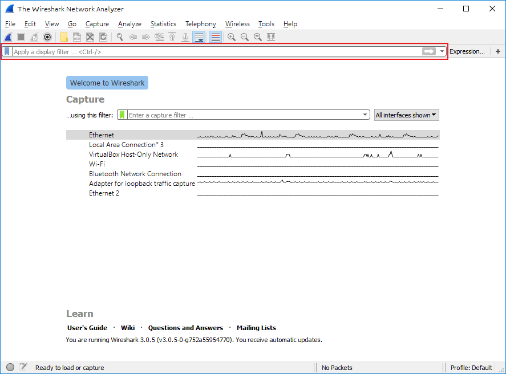
Task: Click the Zoom in icon in the toolbar
Action: tap(231, 37)
